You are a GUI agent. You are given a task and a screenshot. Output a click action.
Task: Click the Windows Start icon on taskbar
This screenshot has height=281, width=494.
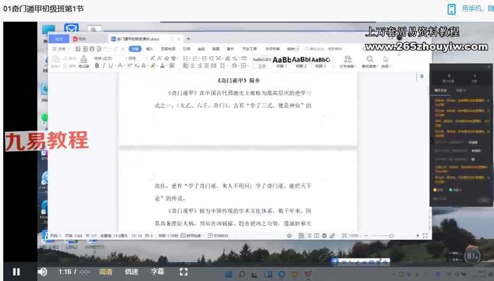tap(229, 275)
